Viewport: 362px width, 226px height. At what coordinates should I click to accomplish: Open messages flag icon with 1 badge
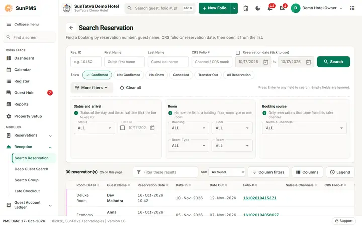coord(282,8)
